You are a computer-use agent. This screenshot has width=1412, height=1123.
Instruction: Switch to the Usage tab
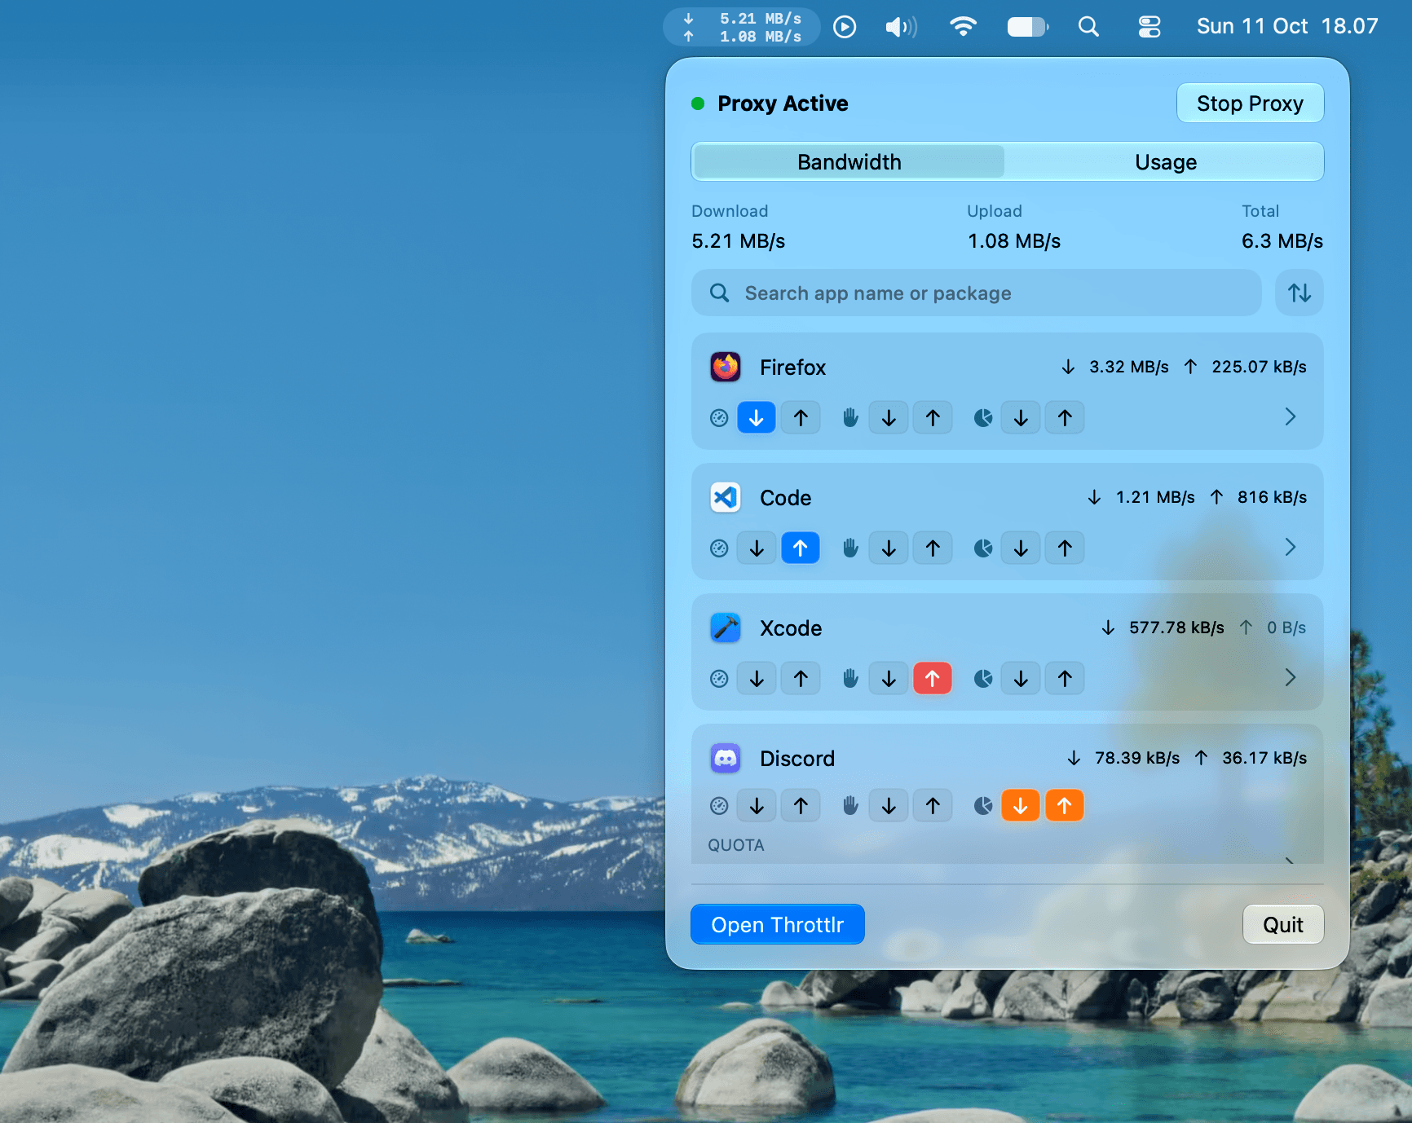(1165, 162)
